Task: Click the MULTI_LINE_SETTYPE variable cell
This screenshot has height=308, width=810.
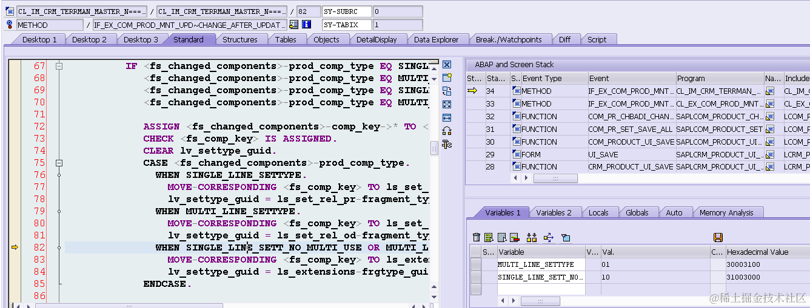Action: coord(541,264)
